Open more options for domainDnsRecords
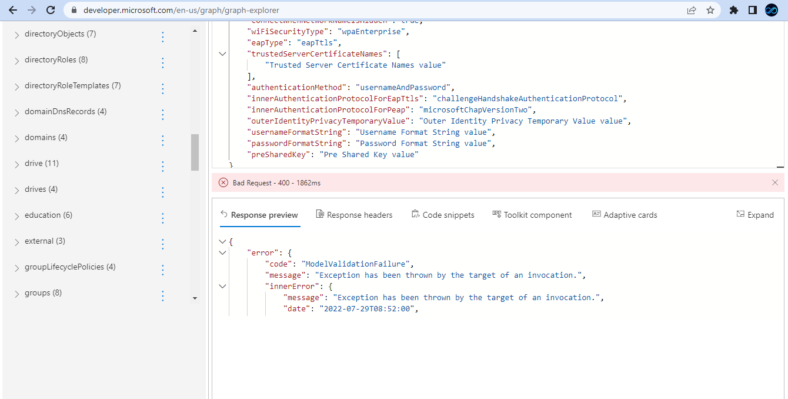Viewport: 788px width, 399px height. [163, 115]
